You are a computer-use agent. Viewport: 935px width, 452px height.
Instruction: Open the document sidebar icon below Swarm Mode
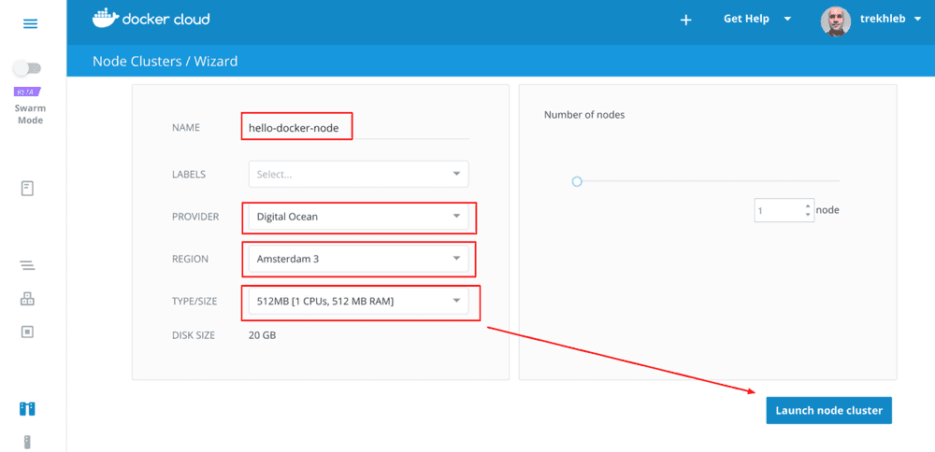pyautogui.click(x=27, y=189)
